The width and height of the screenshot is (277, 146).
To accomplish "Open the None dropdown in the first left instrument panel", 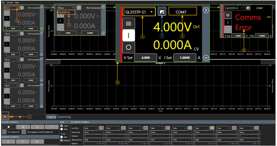I will pos(12,8).
